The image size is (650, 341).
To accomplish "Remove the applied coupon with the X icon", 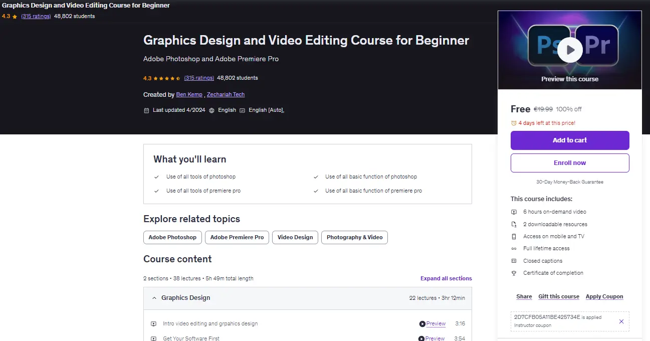I will click(621, 321).
